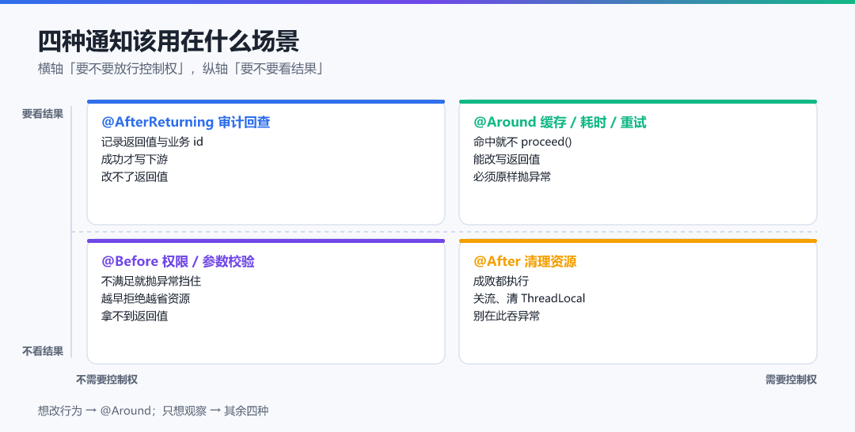Click the line 不满足就抛异常挡住
The image size is (855, 432).
coord(151,281)
